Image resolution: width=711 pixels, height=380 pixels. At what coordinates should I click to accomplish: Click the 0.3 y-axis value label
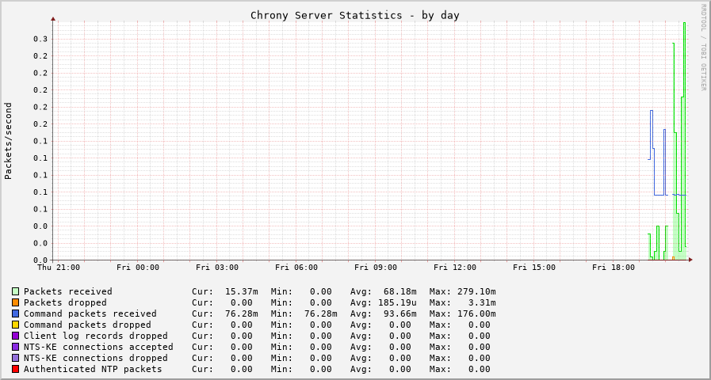pos(40,39)
